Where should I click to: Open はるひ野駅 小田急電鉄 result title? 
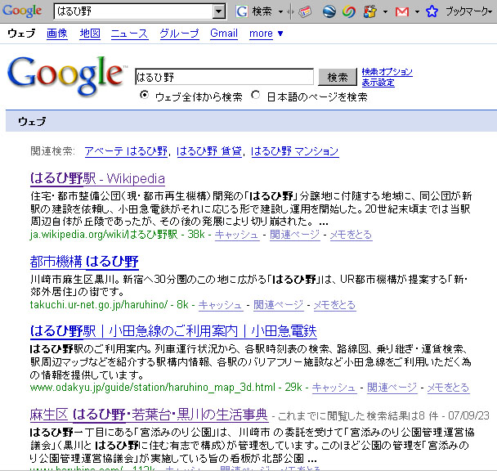coord(173,331)
